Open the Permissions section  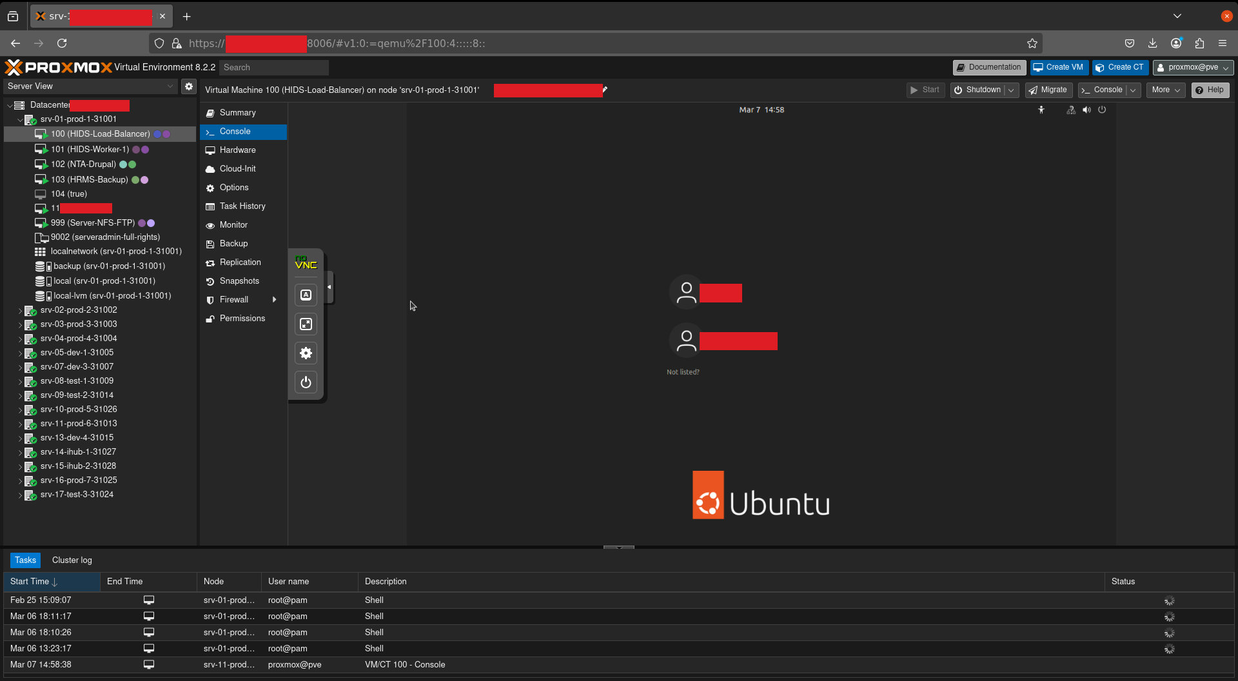pyautogui.click(x=243, y=319)
